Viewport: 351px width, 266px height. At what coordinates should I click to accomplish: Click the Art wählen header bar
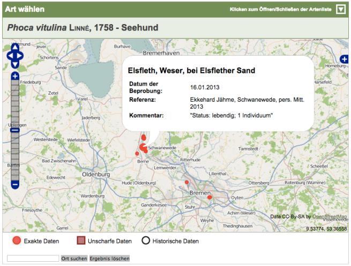pyautogui.click(x=107, y=10)
